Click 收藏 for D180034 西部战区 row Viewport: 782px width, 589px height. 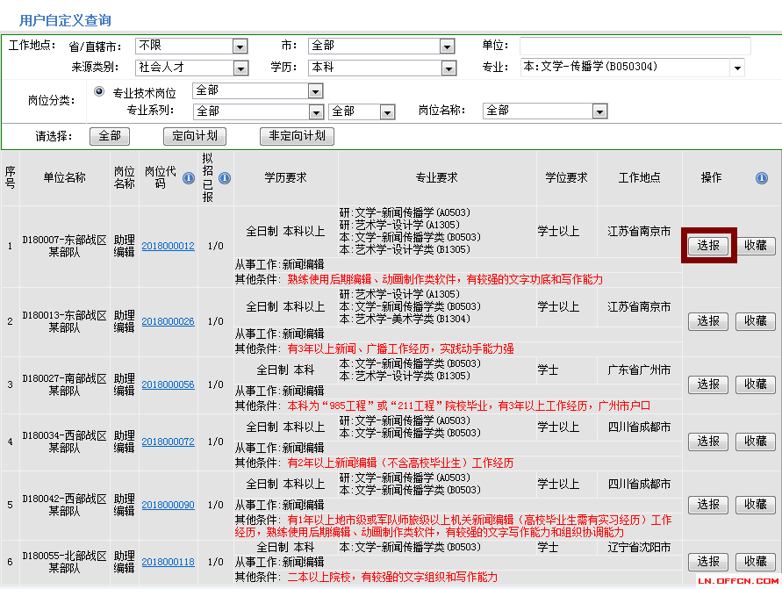pos(756,442)
